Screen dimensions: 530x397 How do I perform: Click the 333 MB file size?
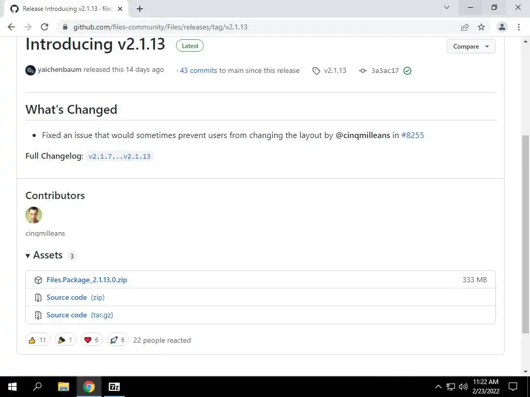475,280
